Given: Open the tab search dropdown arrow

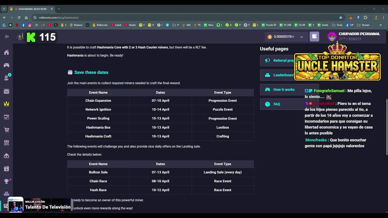Looking at the screenshot, I should [4, 9].
